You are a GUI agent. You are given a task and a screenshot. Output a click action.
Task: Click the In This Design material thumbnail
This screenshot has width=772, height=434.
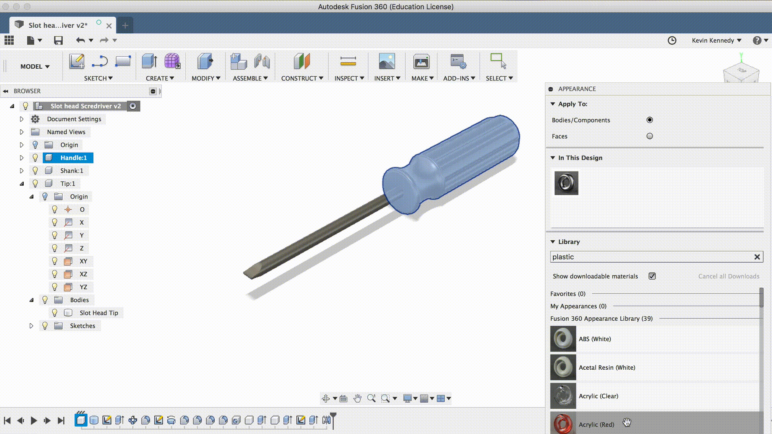coord(566,183)
